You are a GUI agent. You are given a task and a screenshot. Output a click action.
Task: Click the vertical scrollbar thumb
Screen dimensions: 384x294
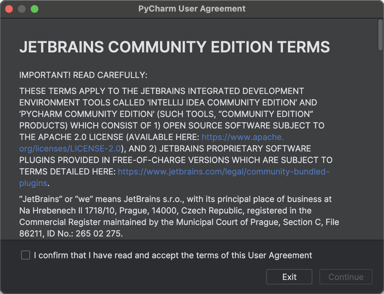point(380,35)
